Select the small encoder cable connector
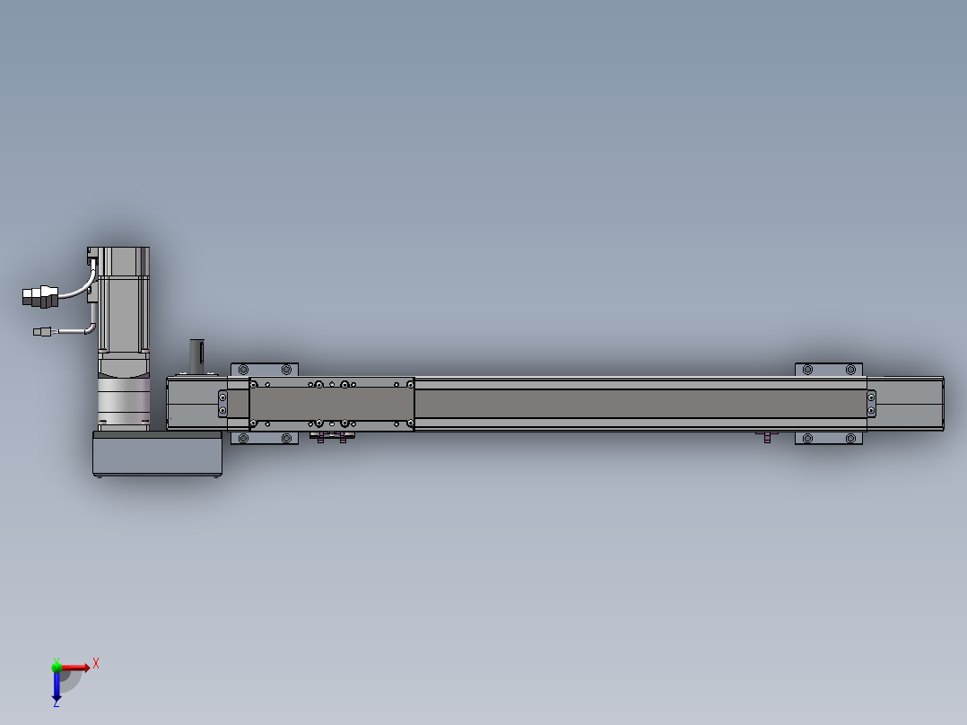 click(42, 332)
